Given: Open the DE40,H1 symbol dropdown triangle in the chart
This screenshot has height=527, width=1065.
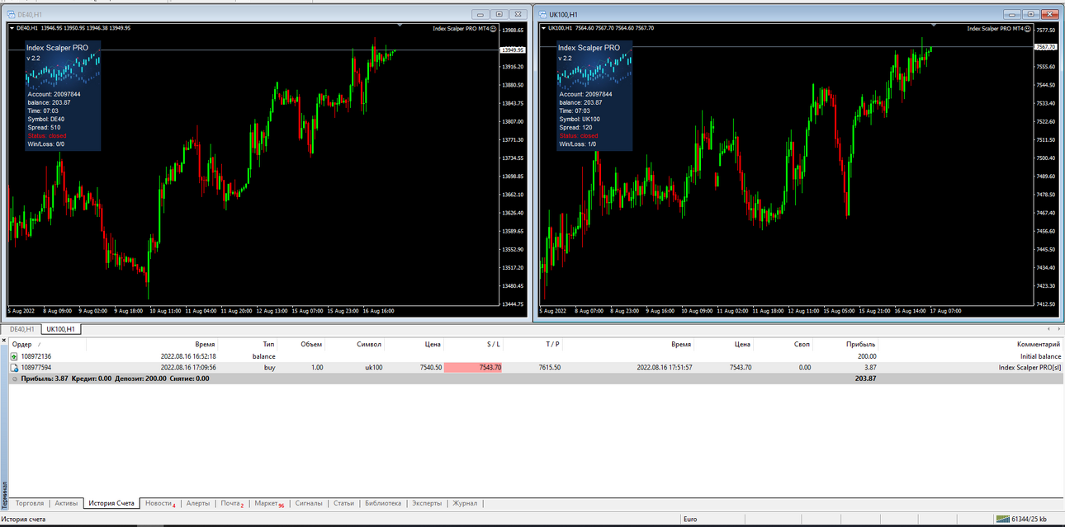Looking at the screenshot, I should pyautogui.click(x=12, y=28).
